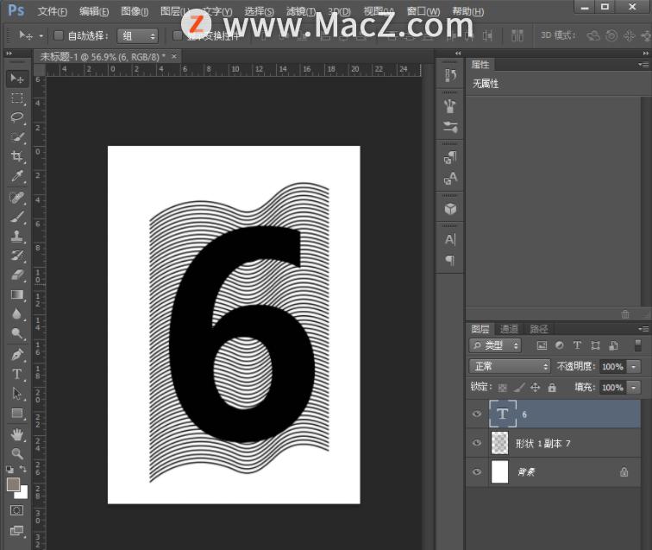Select the Eyedropper tool
Viewport: 652px width, 550px height.
tap(16, 177)
